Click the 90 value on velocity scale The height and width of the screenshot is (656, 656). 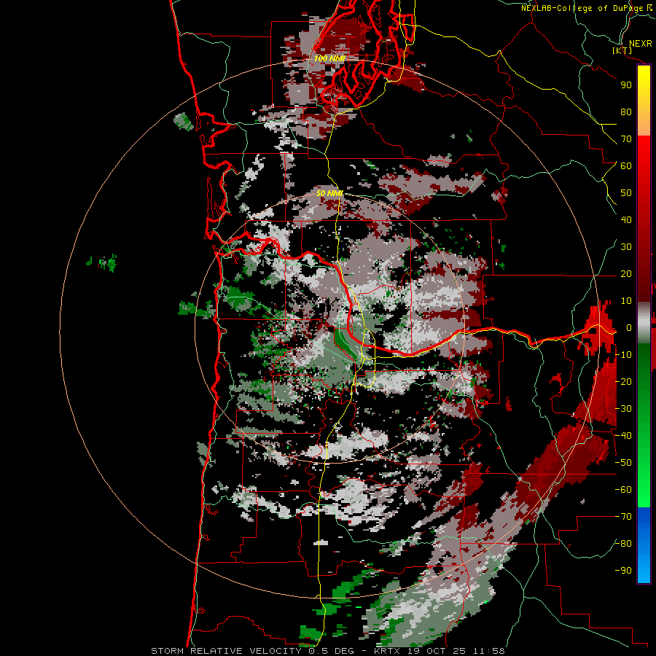[626, 85]
